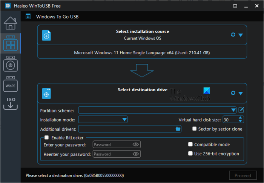Expand the destination drive dropdown arrow
264x183 pixels.
point(241,93)
